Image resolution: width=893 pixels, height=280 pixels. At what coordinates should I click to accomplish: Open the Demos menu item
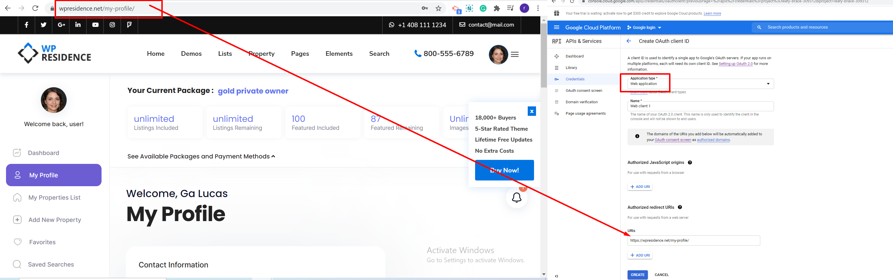pos(191,54)
